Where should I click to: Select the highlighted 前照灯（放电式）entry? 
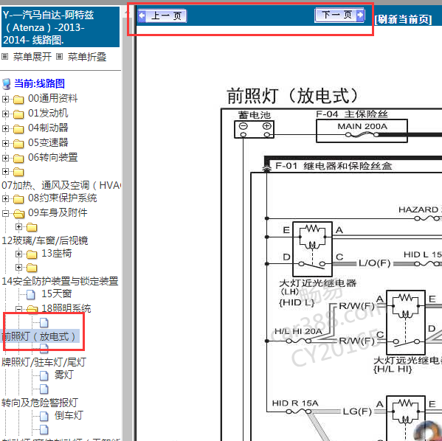pos(39,336)
